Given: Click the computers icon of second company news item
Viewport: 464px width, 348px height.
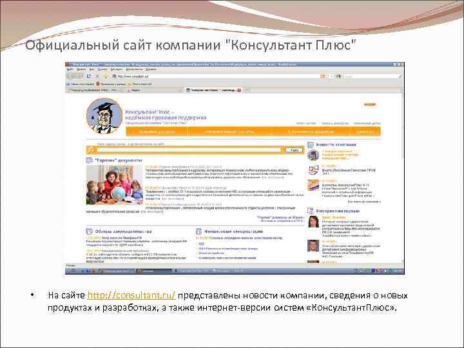Looking at the screenshot, I should pyautogui.click(x=313, y=170).
